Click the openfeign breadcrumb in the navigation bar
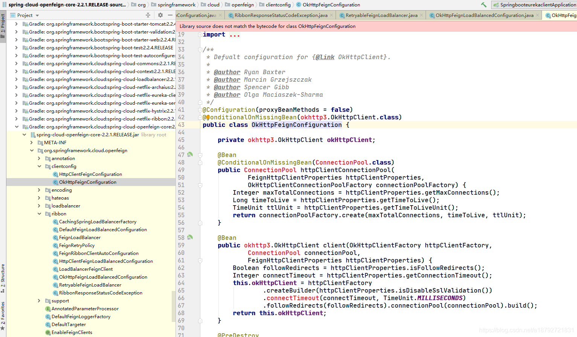The height and width of the screenshot is (337, 577). (243, 5)
